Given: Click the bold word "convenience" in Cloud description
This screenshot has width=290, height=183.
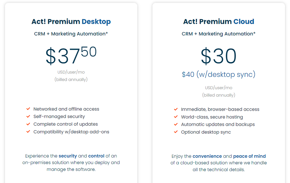Looking at the screenshot, I should [207, 156].
